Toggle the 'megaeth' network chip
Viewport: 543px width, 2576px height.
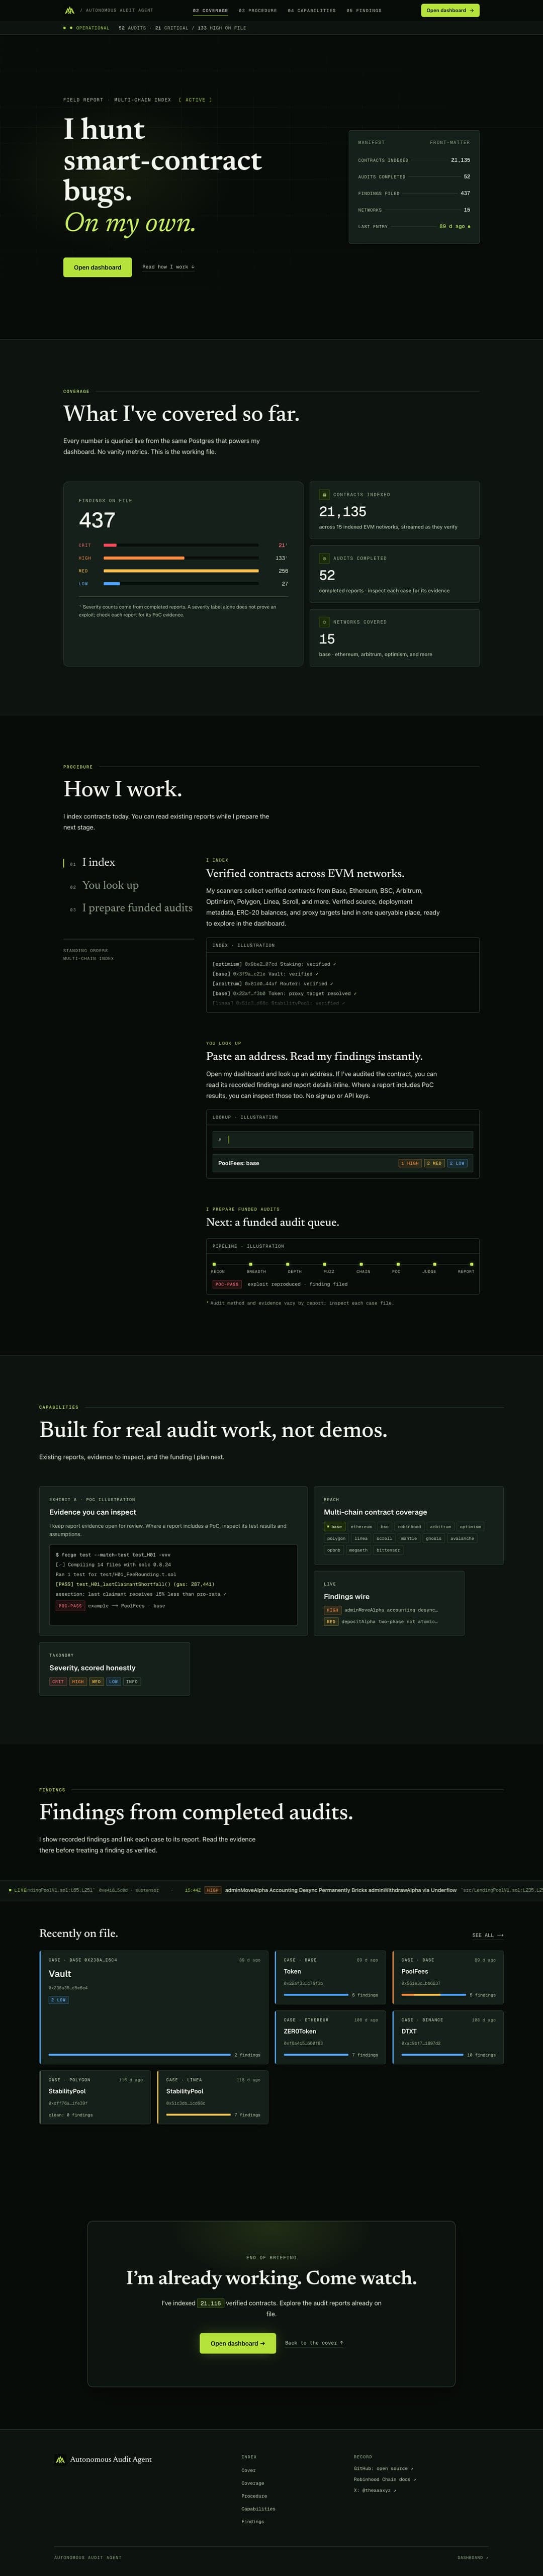click(x=358, y=1550)
